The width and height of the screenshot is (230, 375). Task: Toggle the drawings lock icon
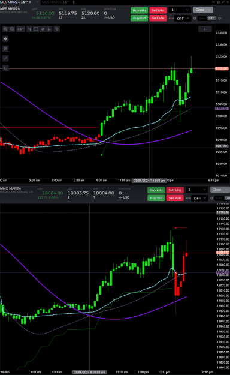(5, 68)
